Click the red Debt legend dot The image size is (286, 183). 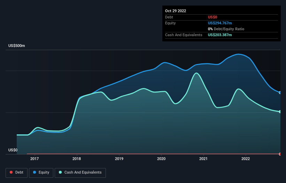click(11, 172)
